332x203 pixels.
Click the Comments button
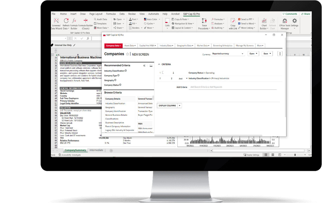pos(290,14)
